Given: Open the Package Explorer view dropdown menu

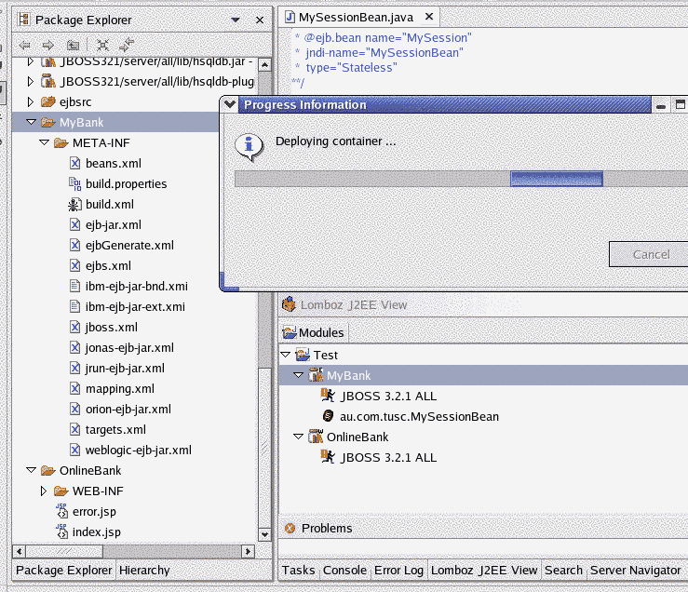Looking at the screenshot, I should pyautogui.click(x=239, y=20).
